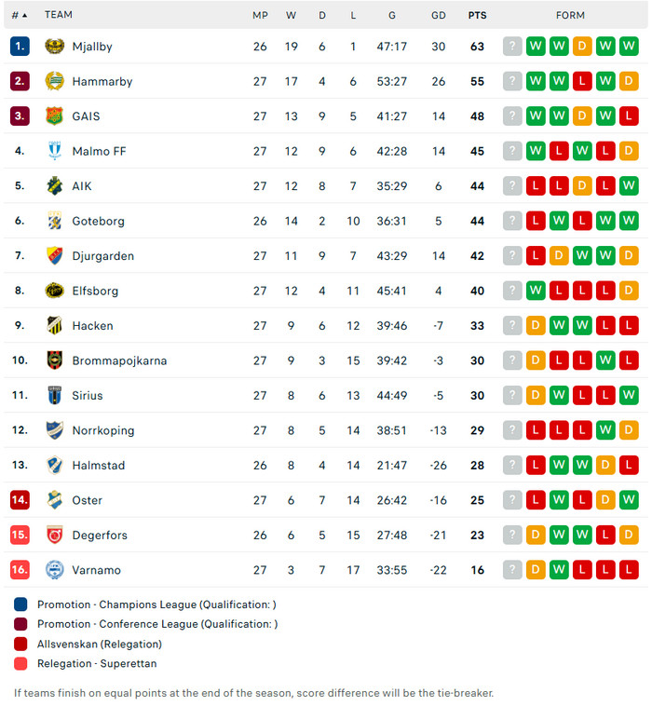Sort standings by GD column header

(x=439, y=15)
